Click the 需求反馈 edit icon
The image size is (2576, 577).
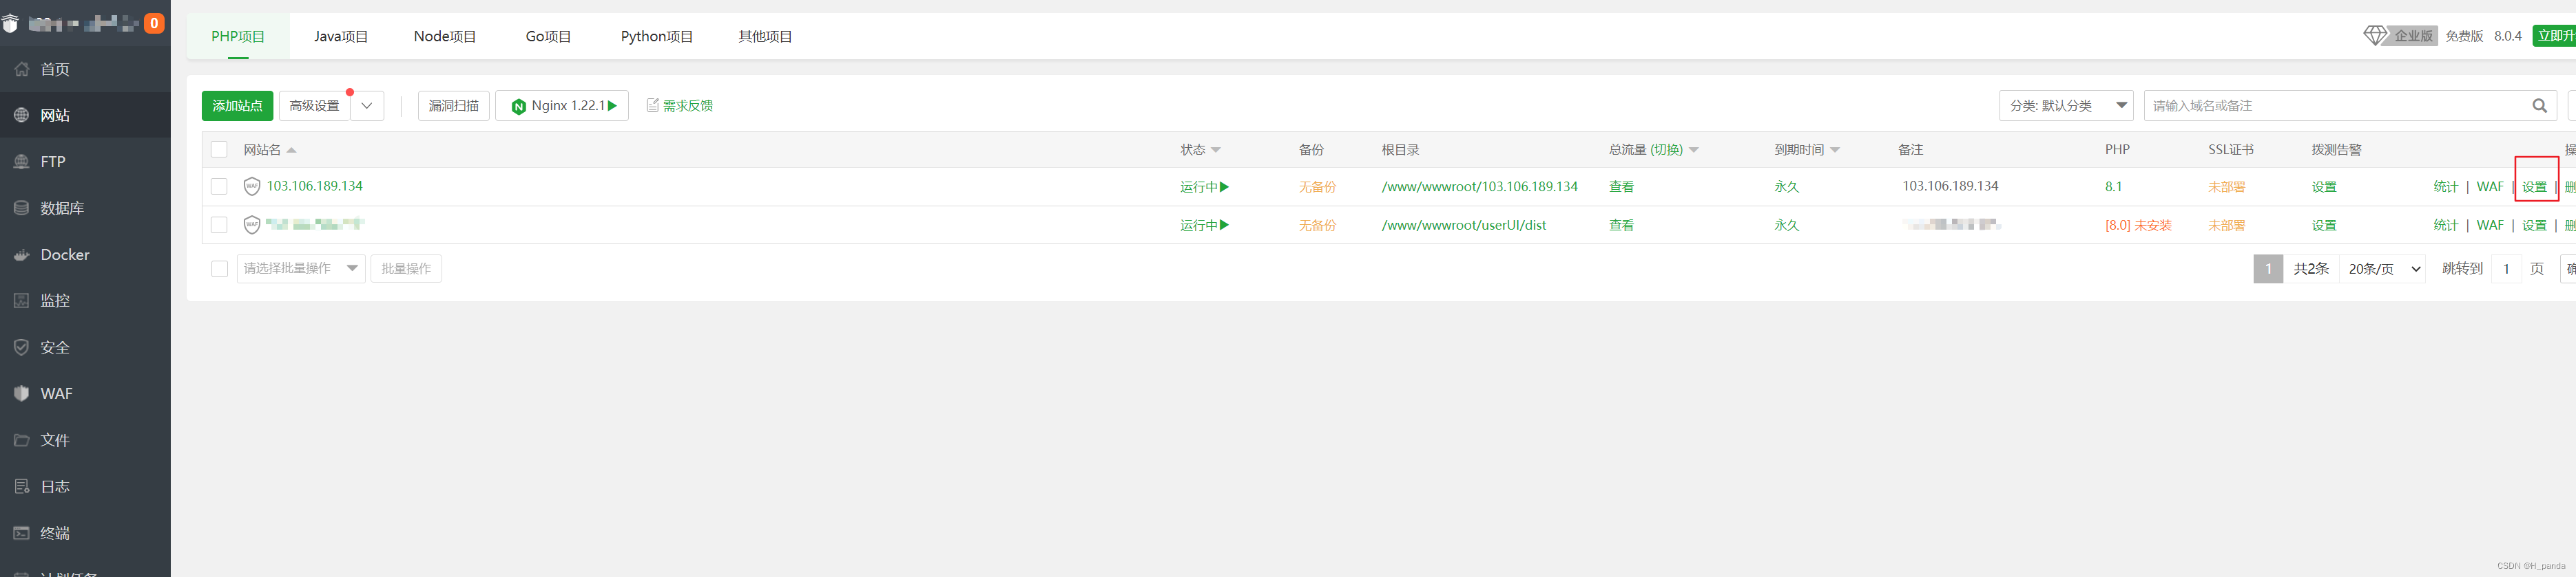[652, 105]
